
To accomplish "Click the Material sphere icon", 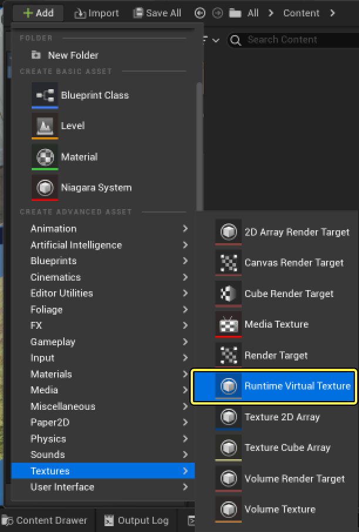I will [45, 157].
